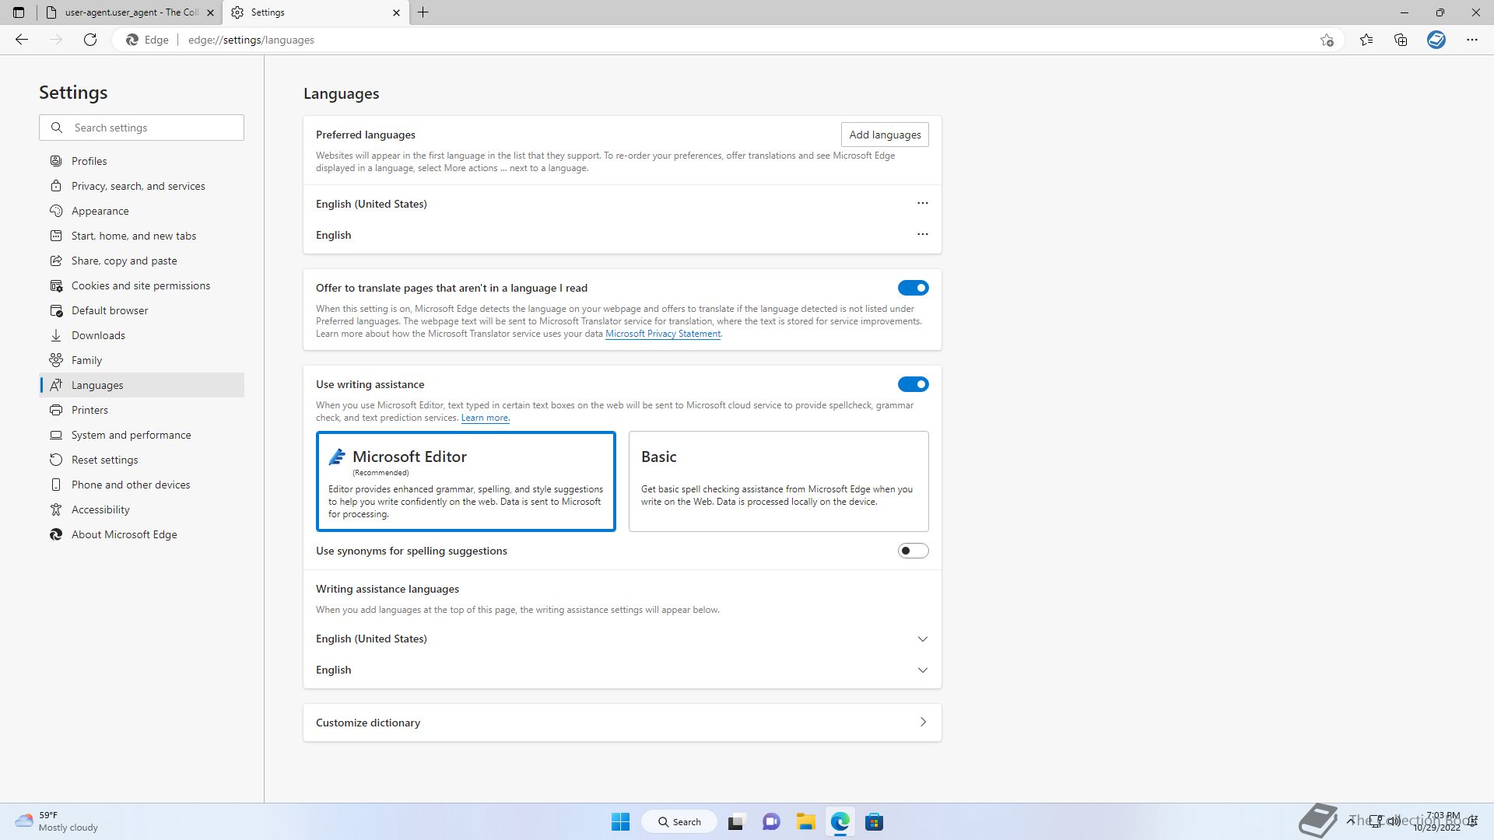This screenshot has width=1494, height=840.
Task: Open the tab actions menu icon
Action: point(19,12)
